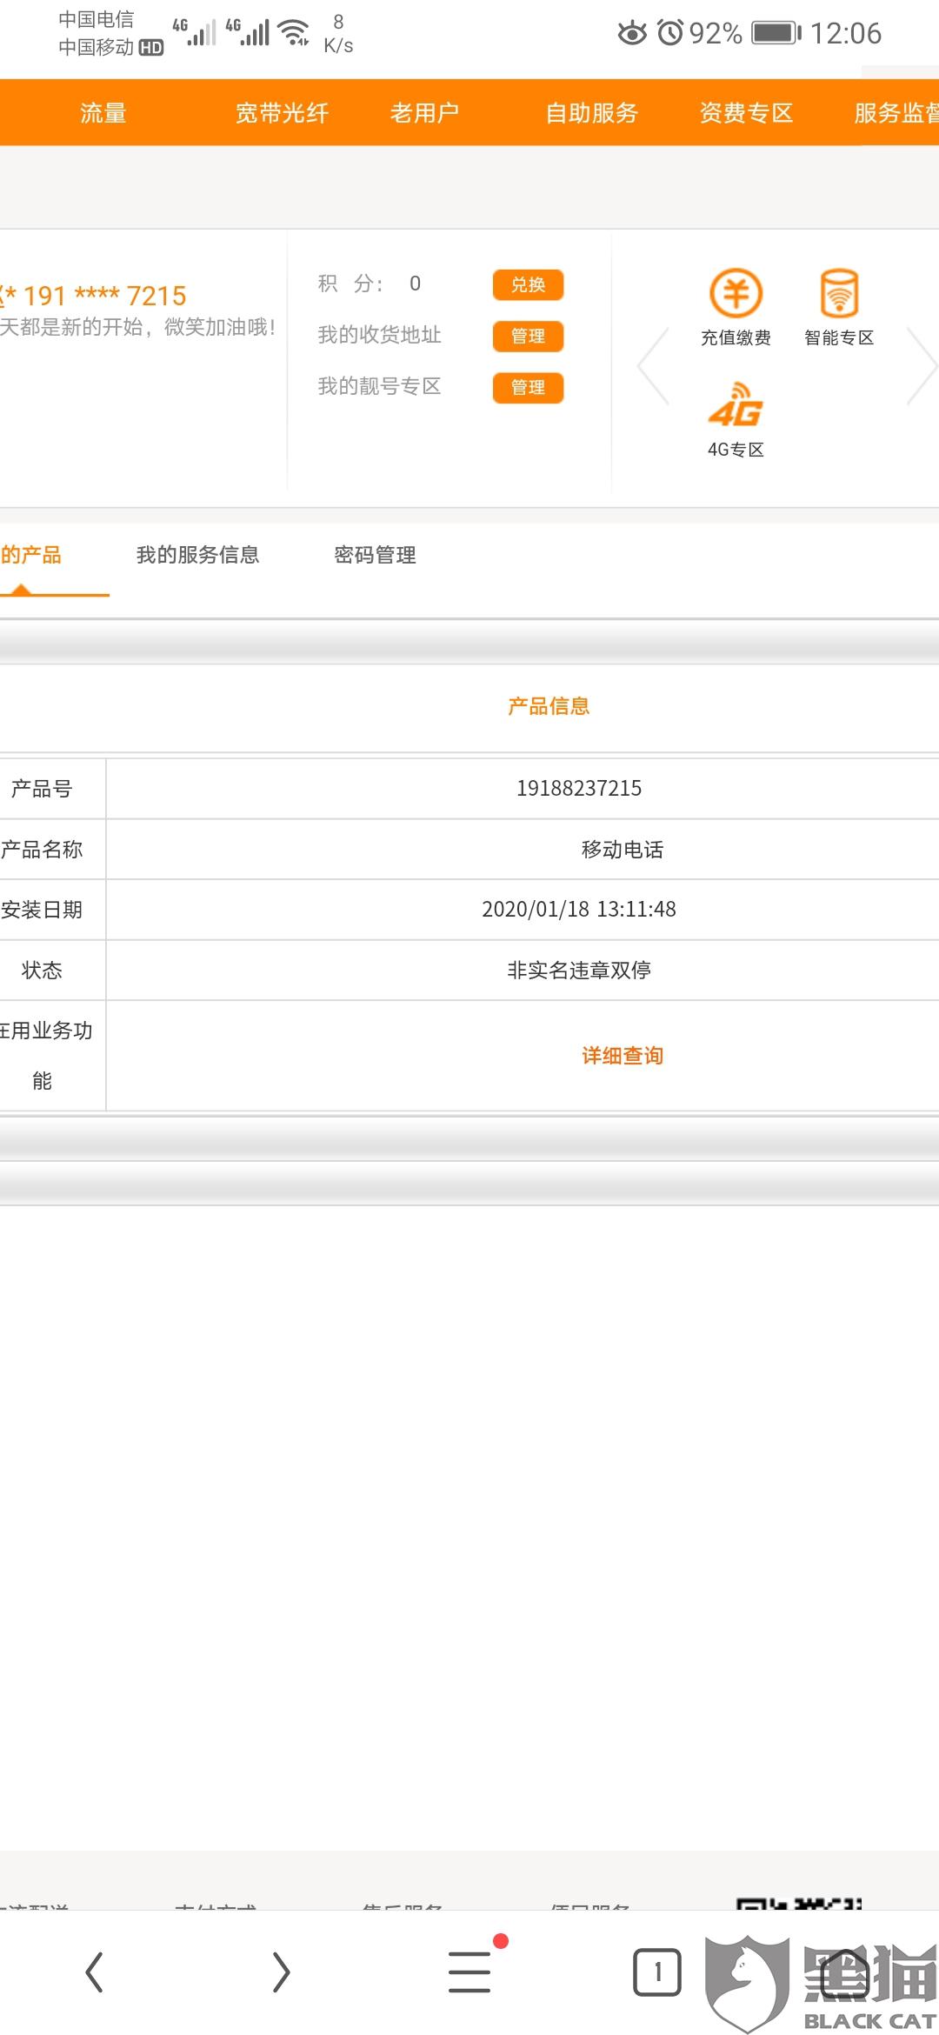The width and height of the screenshot is (939, 2035).
Task: Tap the Wi-Fi status icon
Action: [295, 32]
